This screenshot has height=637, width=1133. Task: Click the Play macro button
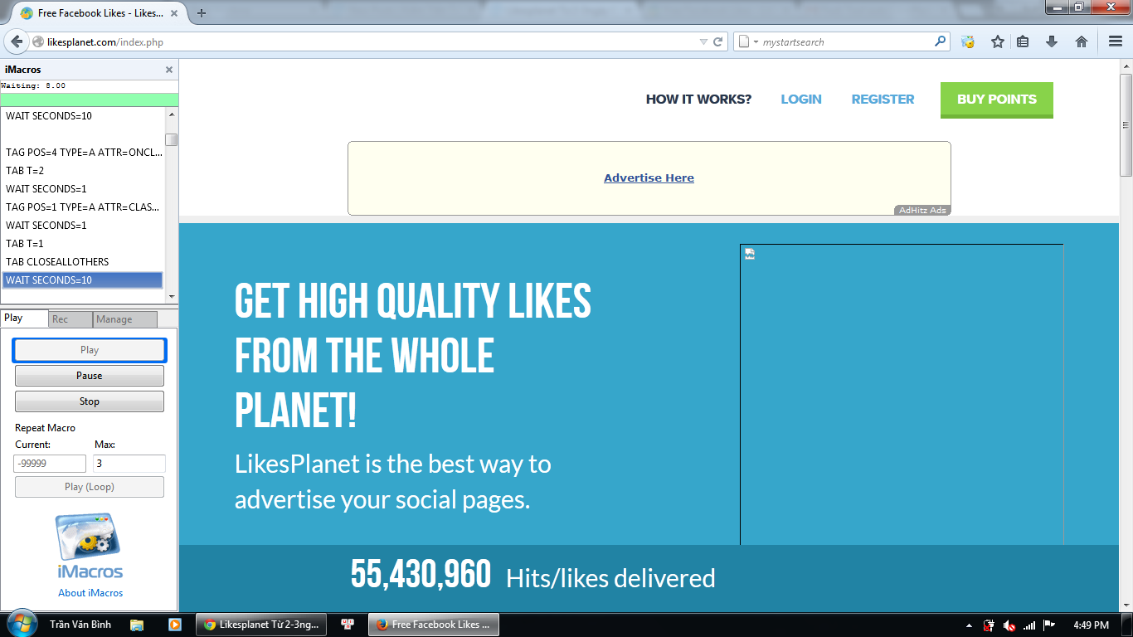[x=90, y=350]
